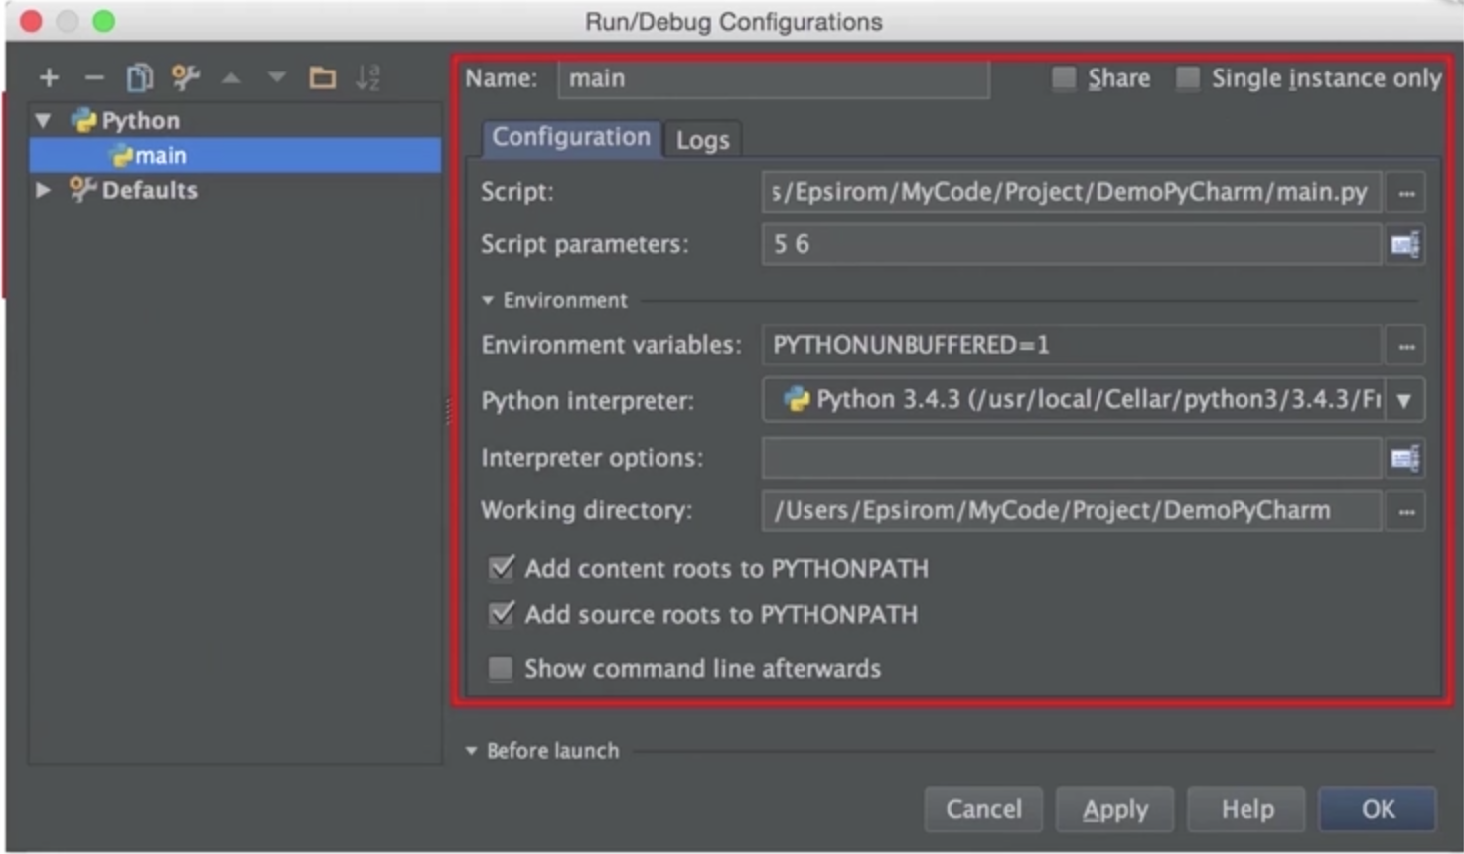Collapse the Before launch section
Screen dimensions: 1464x854
coord(472,751)
